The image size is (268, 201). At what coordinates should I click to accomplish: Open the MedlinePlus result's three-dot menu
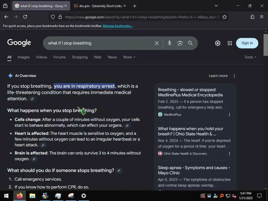(229, 115)
